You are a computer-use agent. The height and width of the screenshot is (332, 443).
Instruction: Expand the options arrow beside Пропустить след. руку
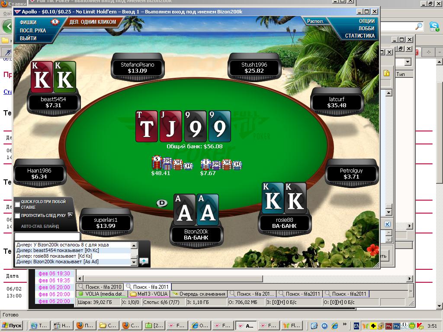coord(71,215)
